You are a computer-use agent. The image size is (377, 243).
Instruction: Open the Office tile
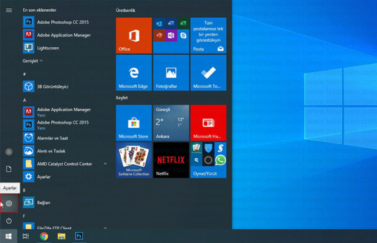coord(134,35)
